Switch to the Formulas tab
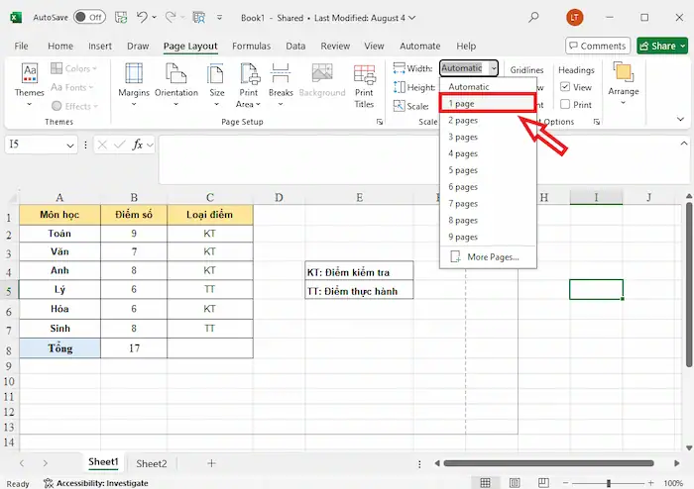 pos(251,46)
